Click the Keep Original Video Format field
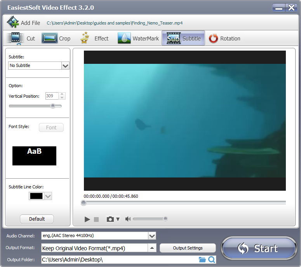This screenshot has height=267, width=301. 94,248
